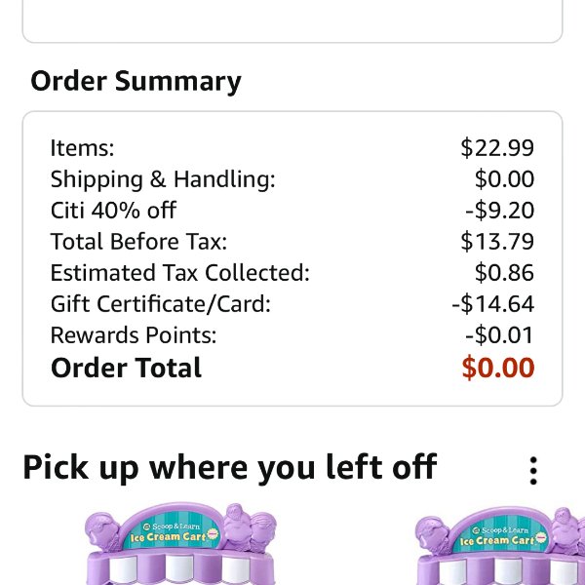The height and width of the screenshot is (585, 585).
Task: Click the red Order Total $0.00
Action: (x=498, y=368)
